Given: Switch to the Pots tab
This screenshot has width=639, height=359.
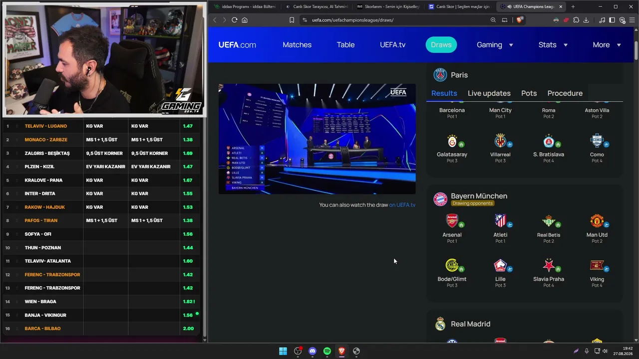Looking at the screenshot, I should 529,93.
